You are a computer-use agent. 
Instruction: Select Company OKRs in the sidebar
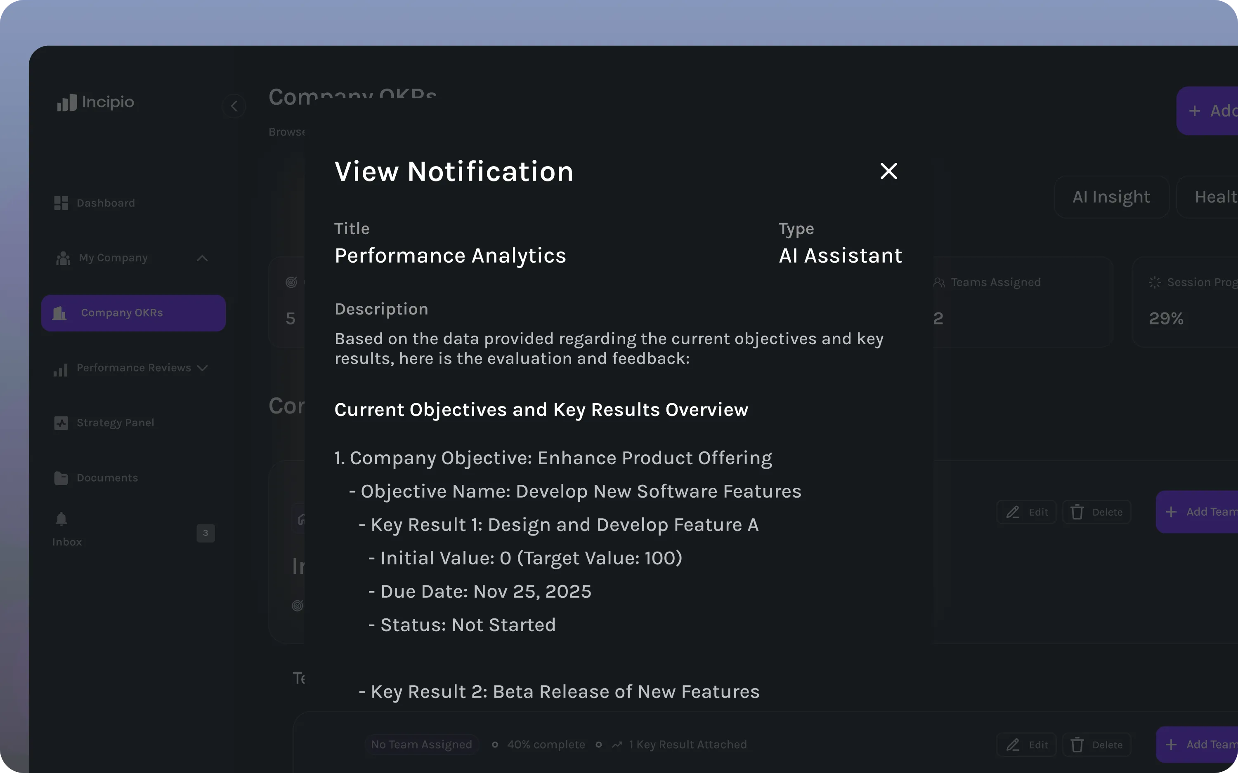[x=133, y=313]
